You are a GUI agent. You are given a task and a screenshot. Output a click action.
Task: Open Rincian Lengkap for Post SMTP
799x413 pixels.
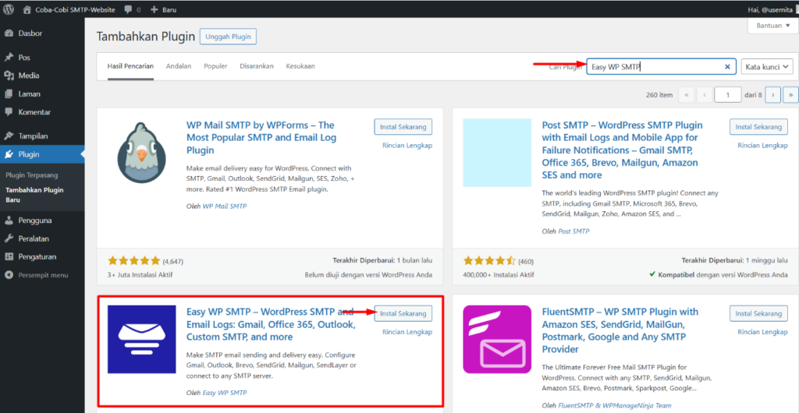(763, 146)
